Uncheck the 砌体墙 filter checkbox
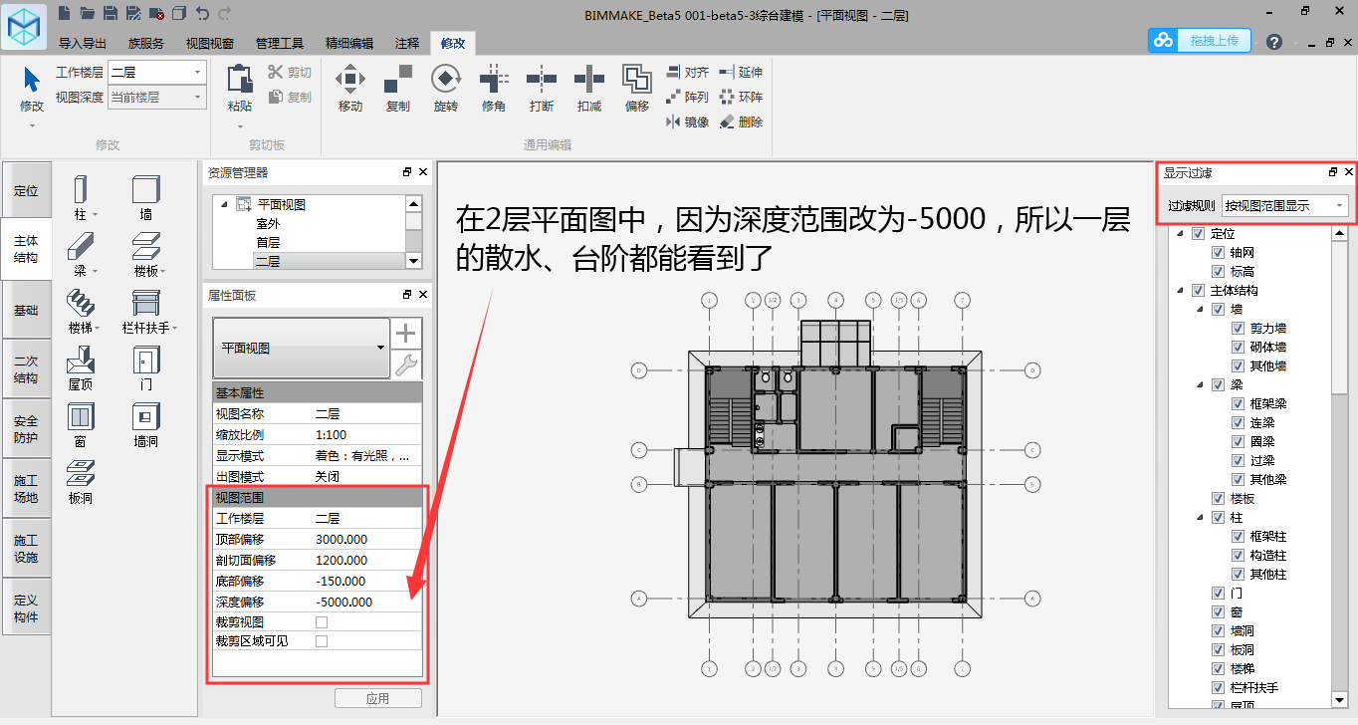Screen dimensions: 1358x725 tap(1238, 348)
